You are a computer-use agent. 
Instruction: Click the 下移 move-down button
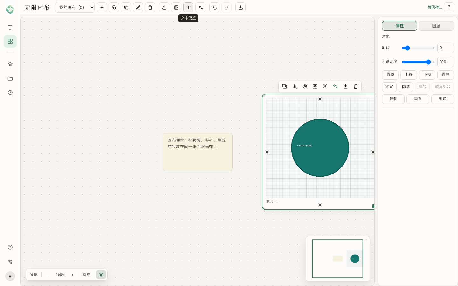tap(427, 75)
